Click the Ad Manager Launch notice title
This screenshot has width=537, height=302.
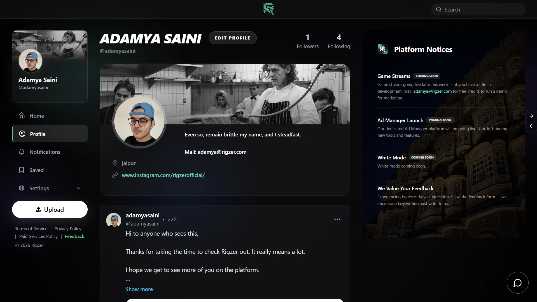point(400,120)
